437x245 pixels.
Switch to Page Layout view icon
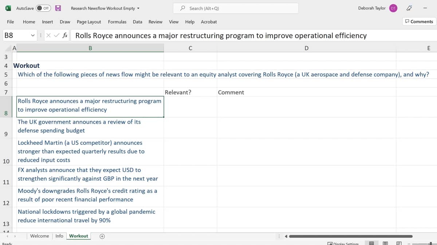pos(385,243)
